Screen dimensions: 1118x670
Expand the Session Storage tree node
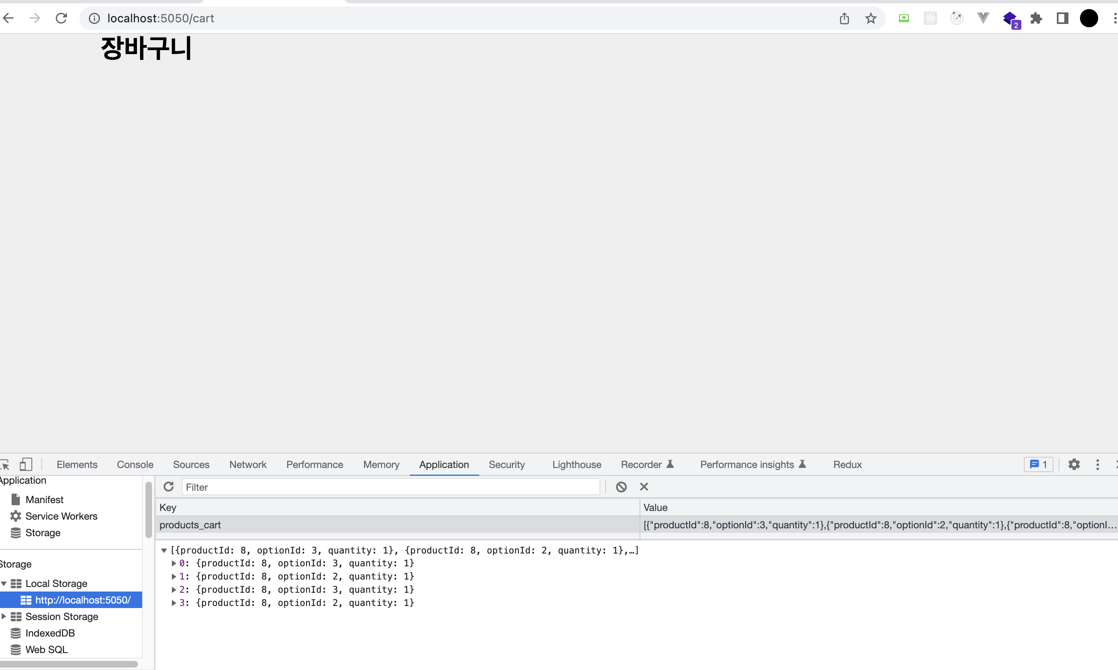click(x=4, y=616)
